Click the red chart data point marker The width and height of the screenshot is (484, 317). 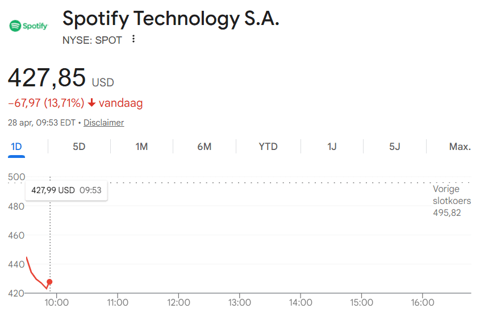click(x=49, y=282)
